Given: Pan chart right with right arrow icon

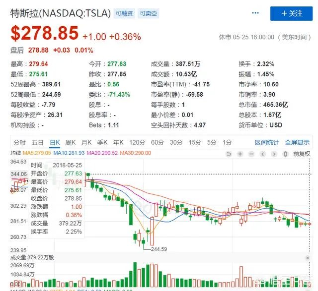Looking at the screenshot, I should tap(274, 154).
